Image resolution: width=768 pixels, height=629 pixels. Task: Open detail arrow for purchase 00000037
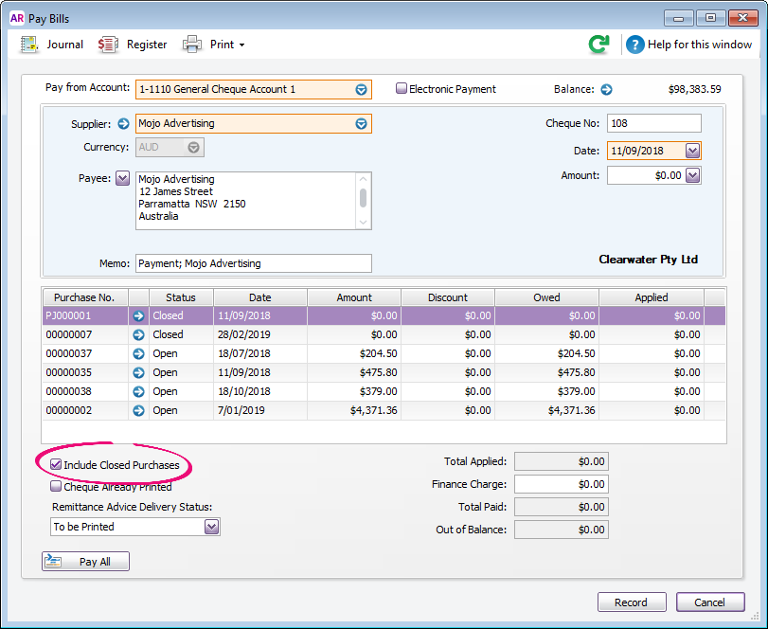(x=139, y=353)
